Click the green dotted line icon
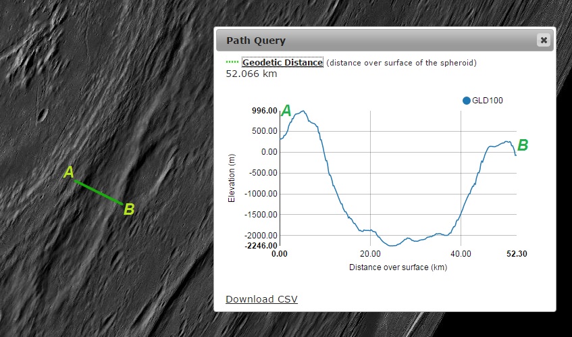572x337 pixels. (x=232, y=63)
